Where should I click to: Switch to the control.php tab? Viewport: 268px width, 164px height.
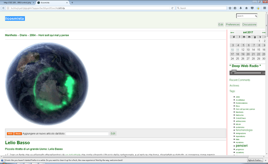tap(18, 3)
